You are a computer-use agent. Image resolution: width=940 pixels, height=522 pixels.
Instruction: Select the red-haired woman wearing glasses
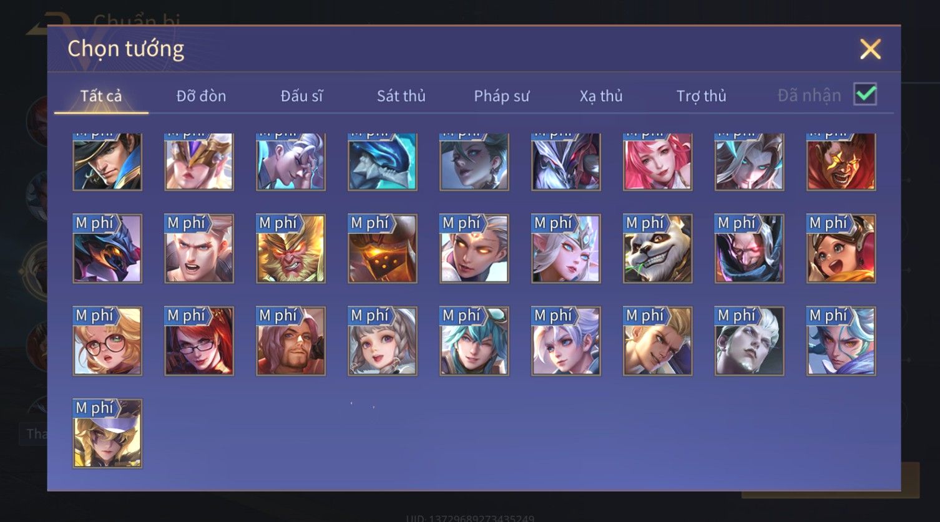199,341
